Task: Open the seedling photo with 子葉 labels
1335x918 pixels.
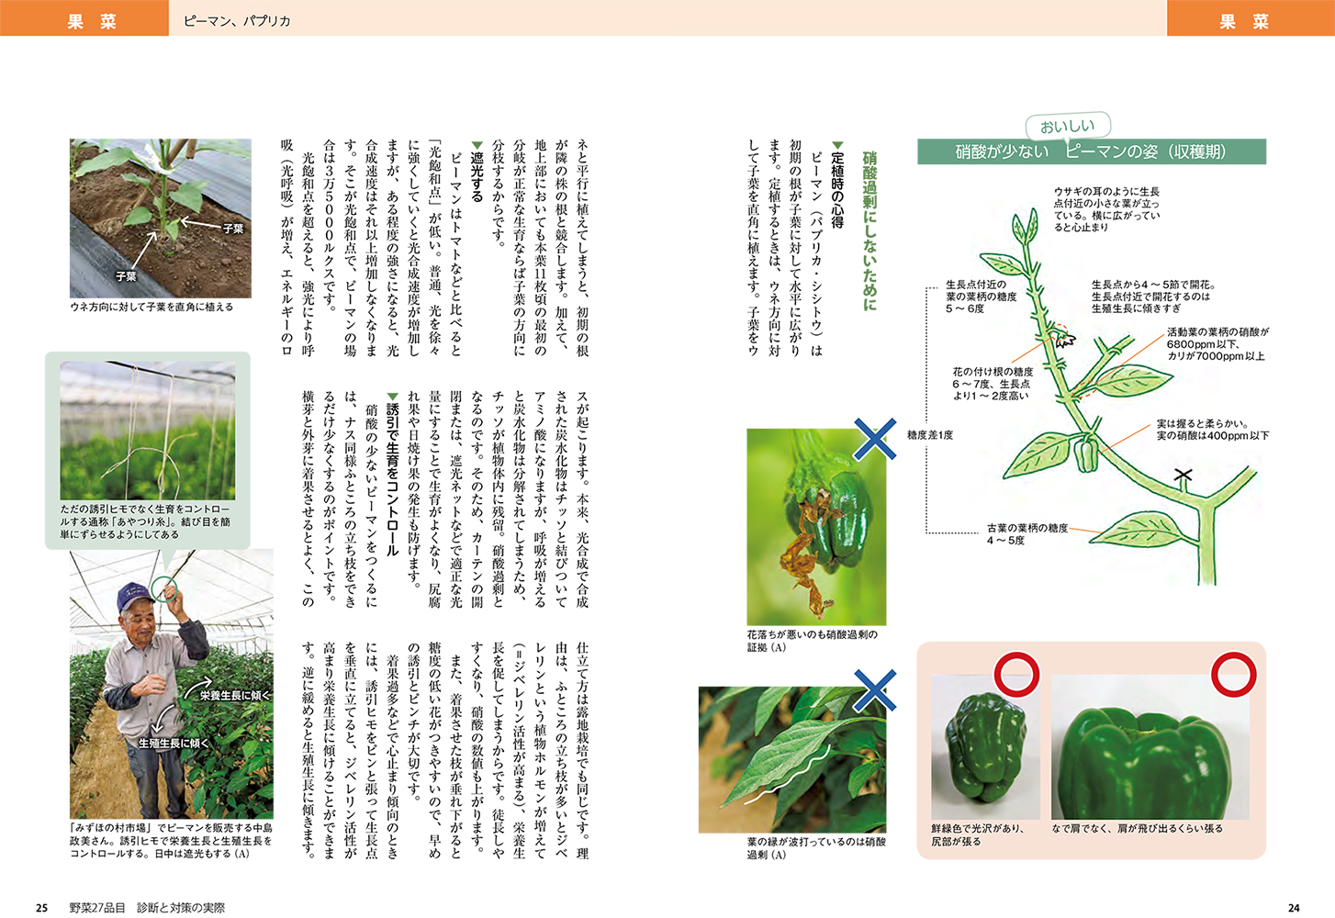Action: (161, 218)
